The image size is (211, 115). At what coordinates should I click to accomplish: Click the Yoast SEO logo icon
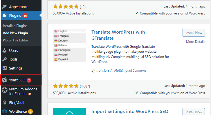4,80
